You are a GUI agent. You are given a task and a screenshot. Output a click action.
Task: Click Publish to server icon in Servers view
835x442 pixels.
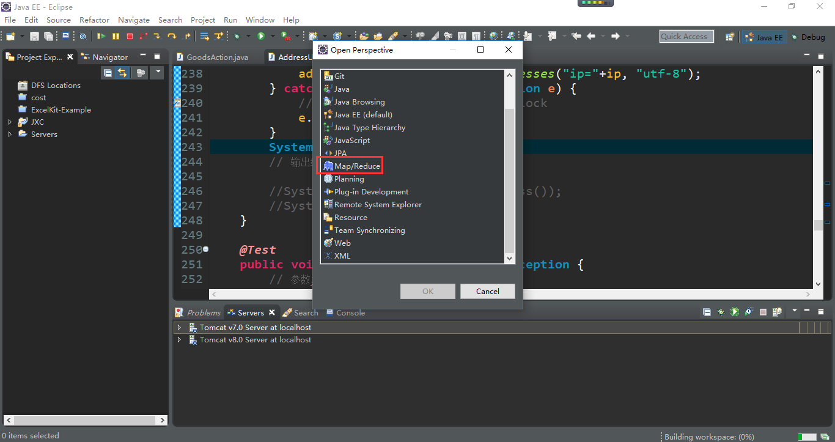tap(777, 312)
